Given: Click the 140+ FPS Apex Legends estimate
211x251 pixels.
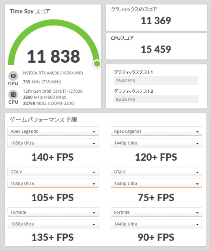Looking at the screenshot, I should [x=53, y=157].
